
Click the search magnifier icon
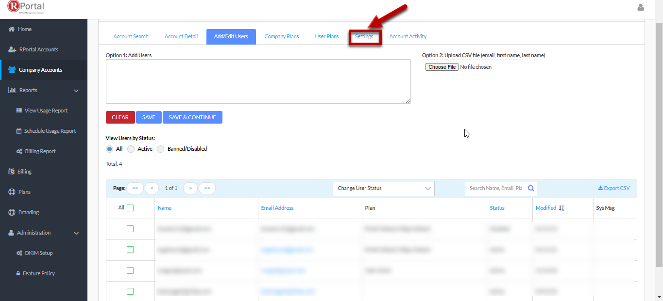(x=531, y=188)
